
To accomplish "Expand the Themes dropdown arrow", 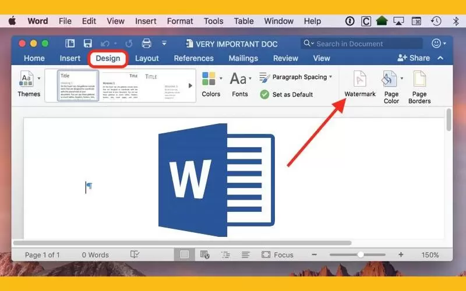I will 39,79.
